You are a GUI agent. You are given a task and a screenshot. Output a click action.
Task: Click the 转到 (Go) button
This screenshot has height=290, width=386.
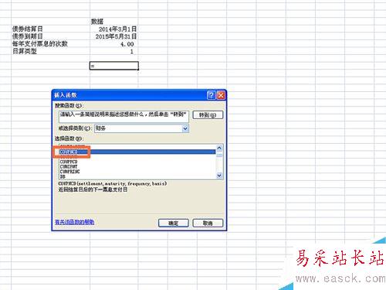208,115
